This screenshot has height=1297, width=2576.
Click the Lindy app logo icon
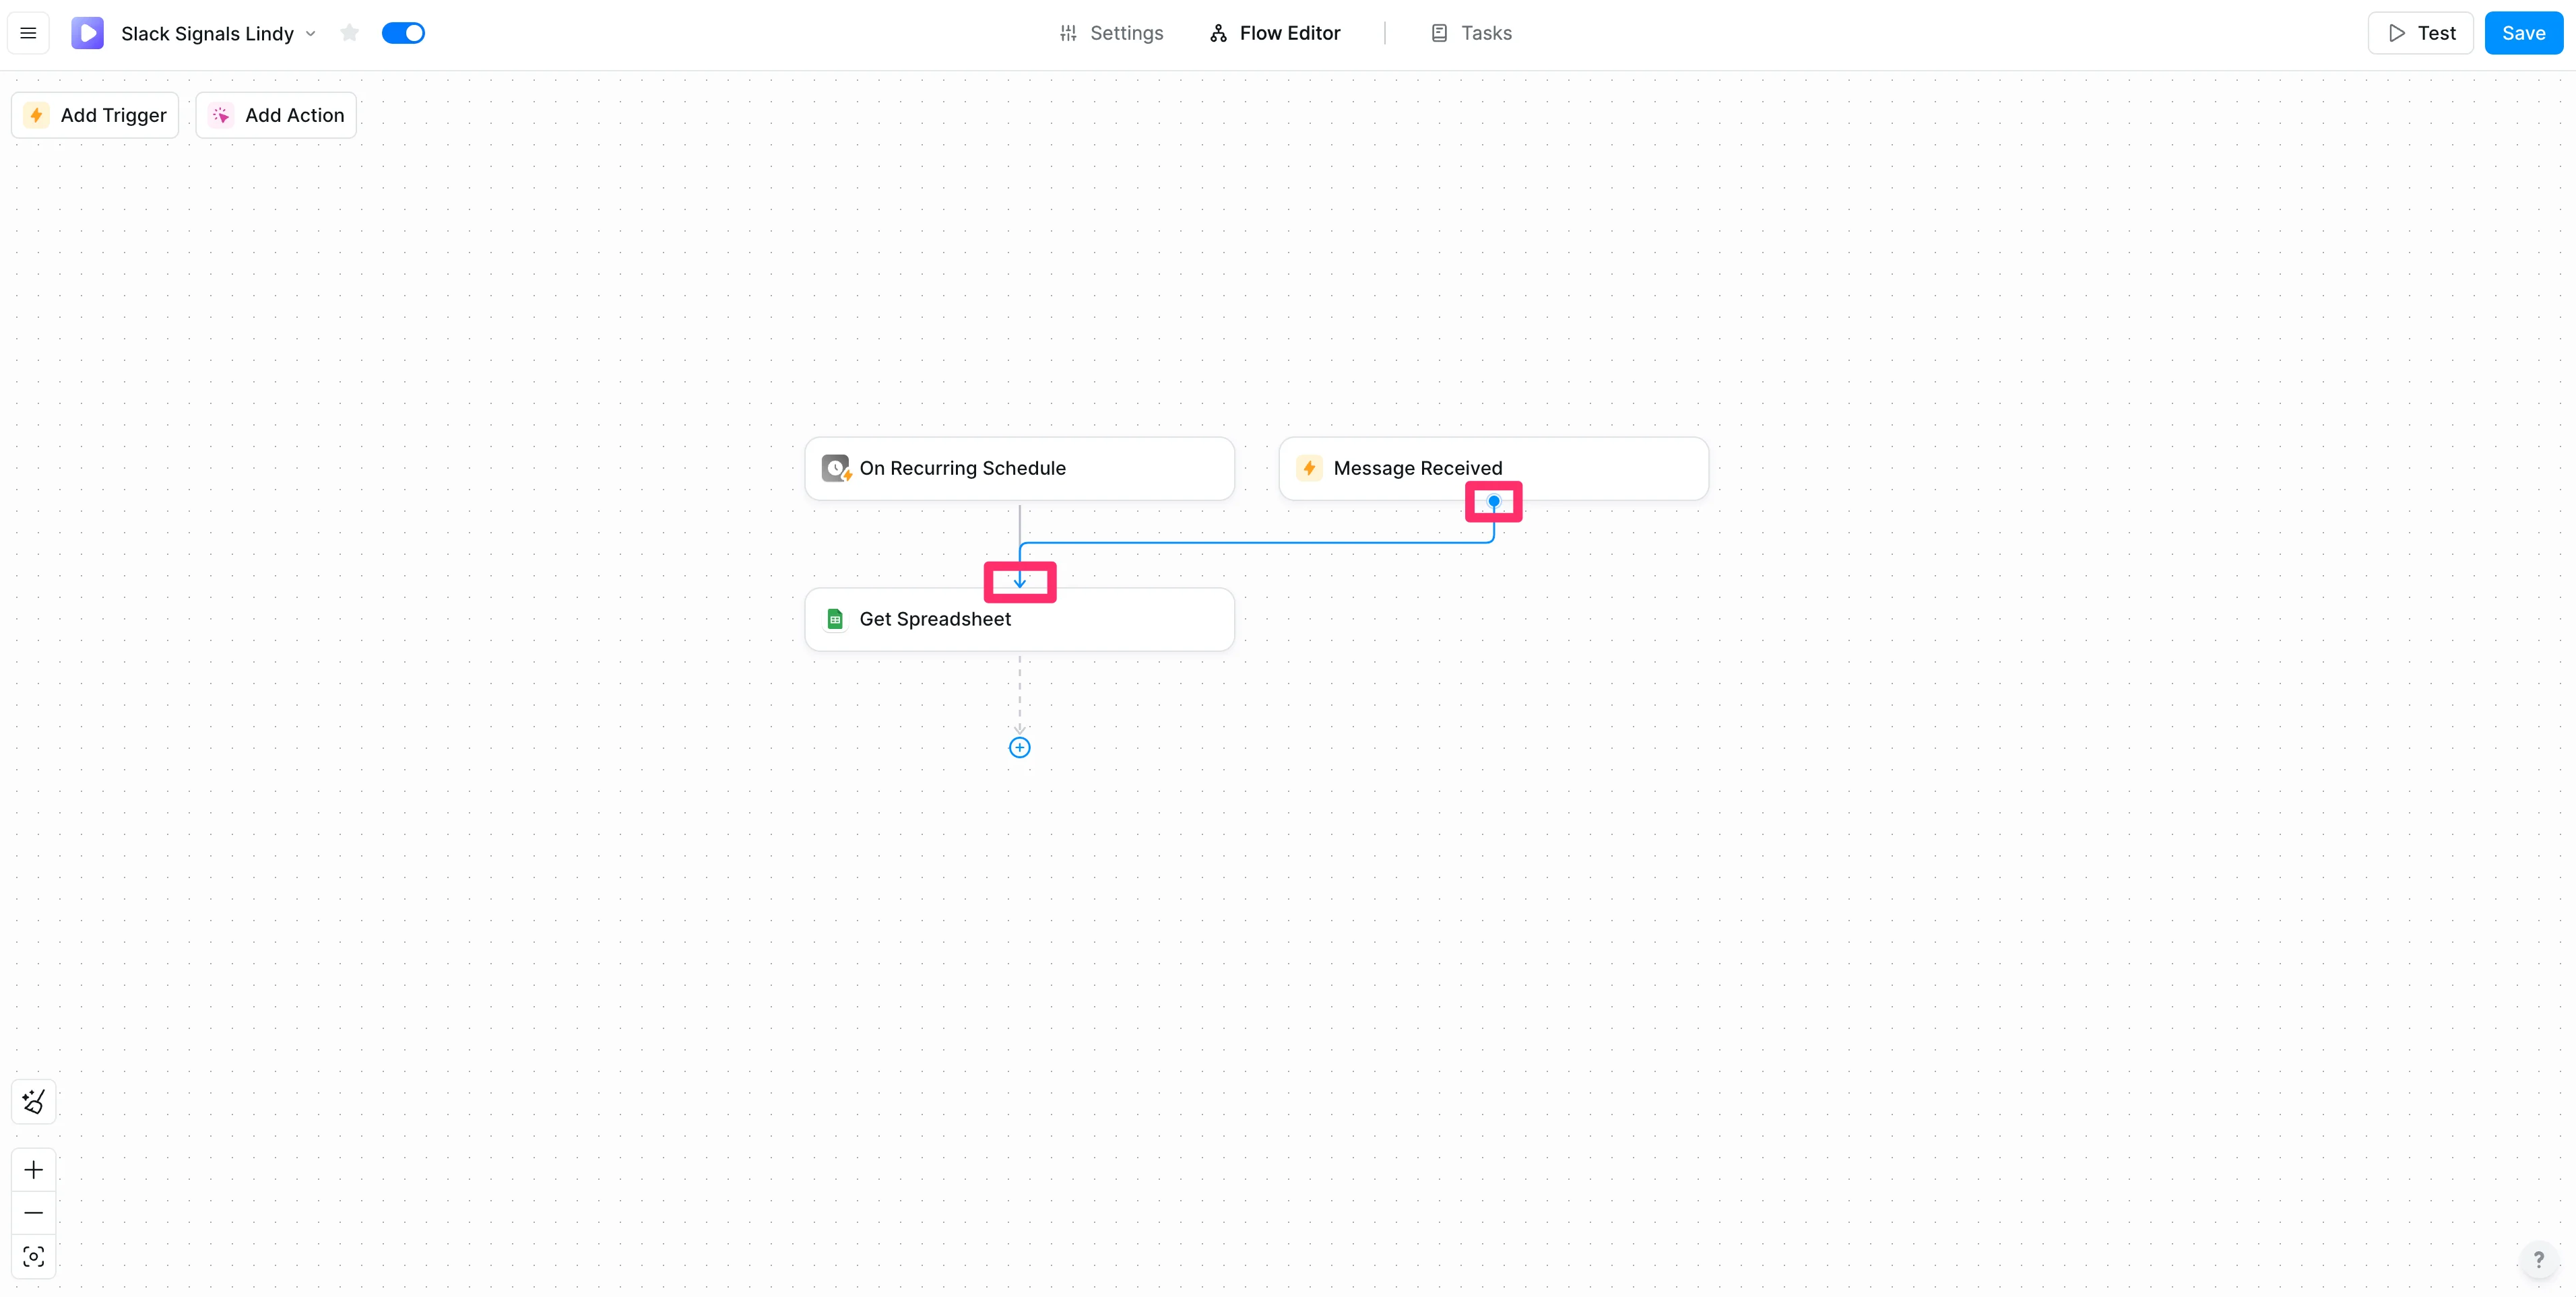pyautogui.click(x=88, y=33)
